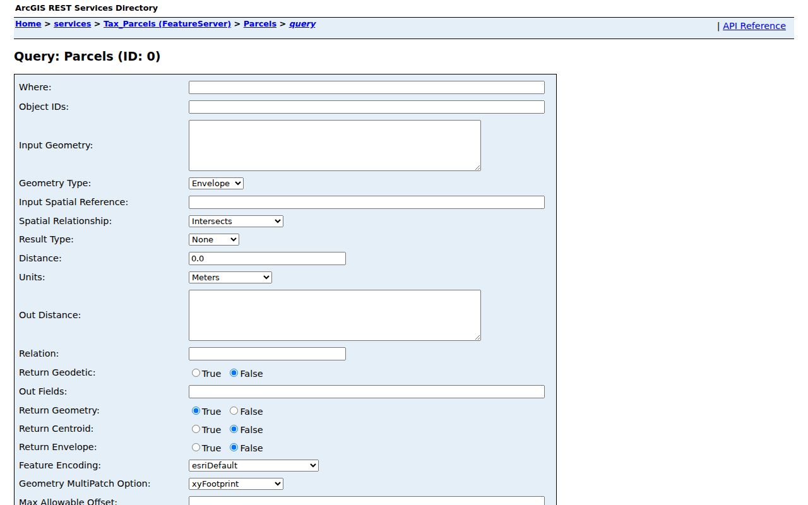Open the Result Type dropdown
This screenshot has height=505, width=808.
(x=214, y=239)
